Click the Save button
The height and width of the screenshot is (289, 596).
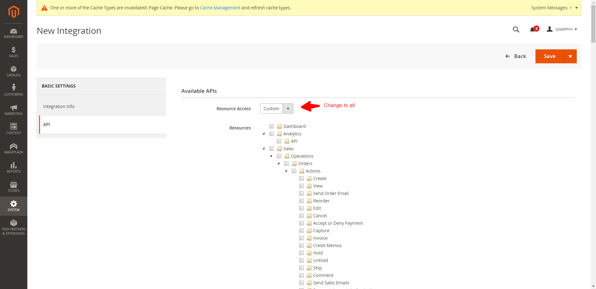point(549,56)
